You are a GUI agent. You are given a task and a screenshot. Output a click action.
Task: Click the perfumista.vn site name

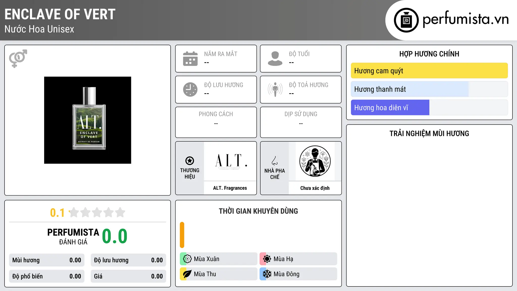coord(466,19)
